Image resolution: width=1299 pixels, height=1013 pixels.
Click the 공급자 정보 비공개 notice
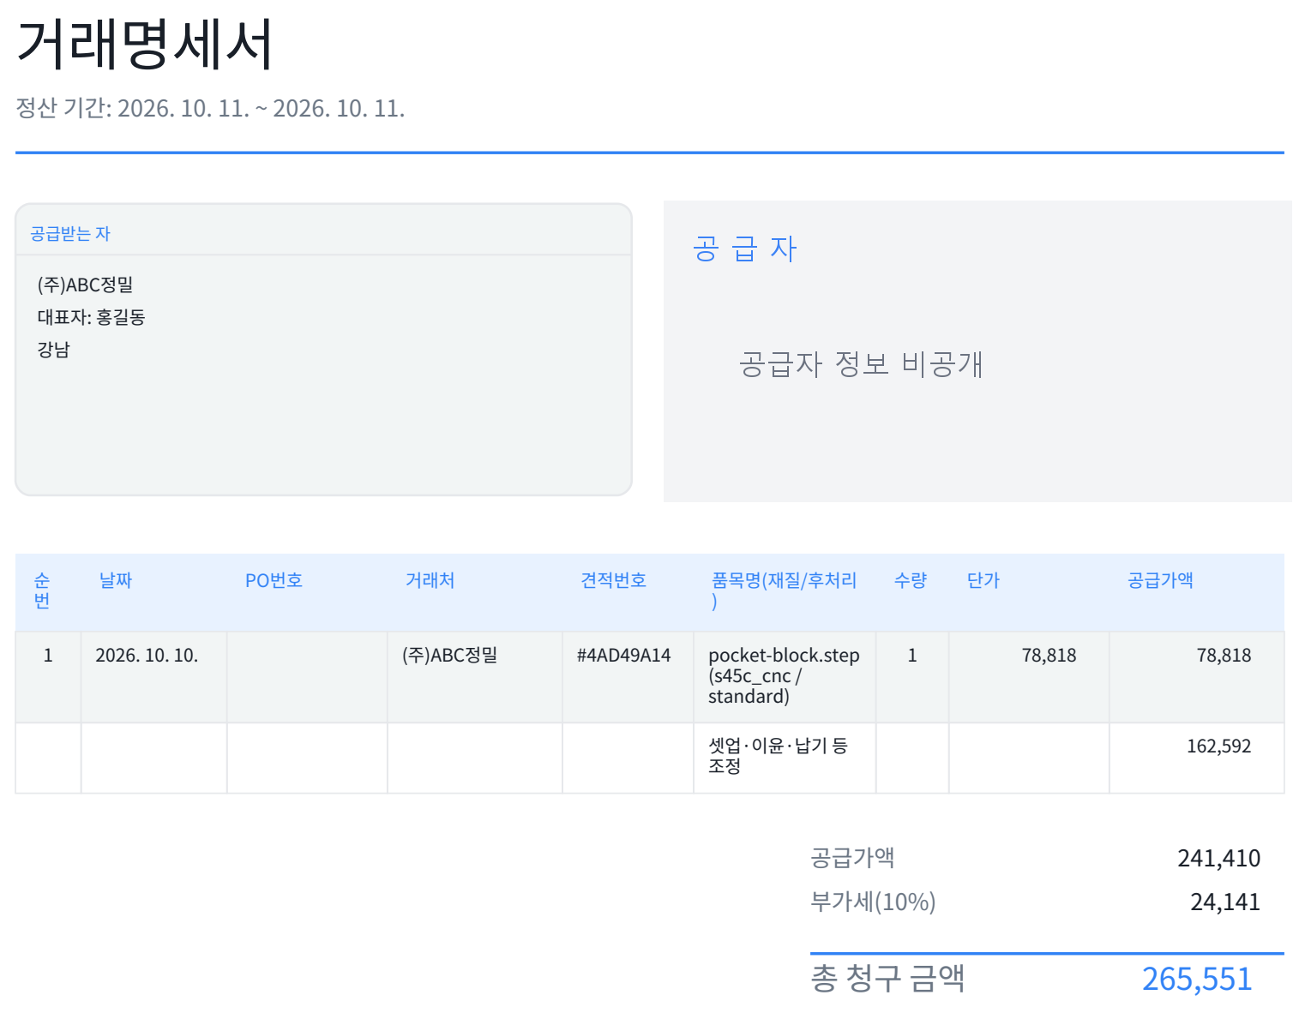tap(861, 364)
